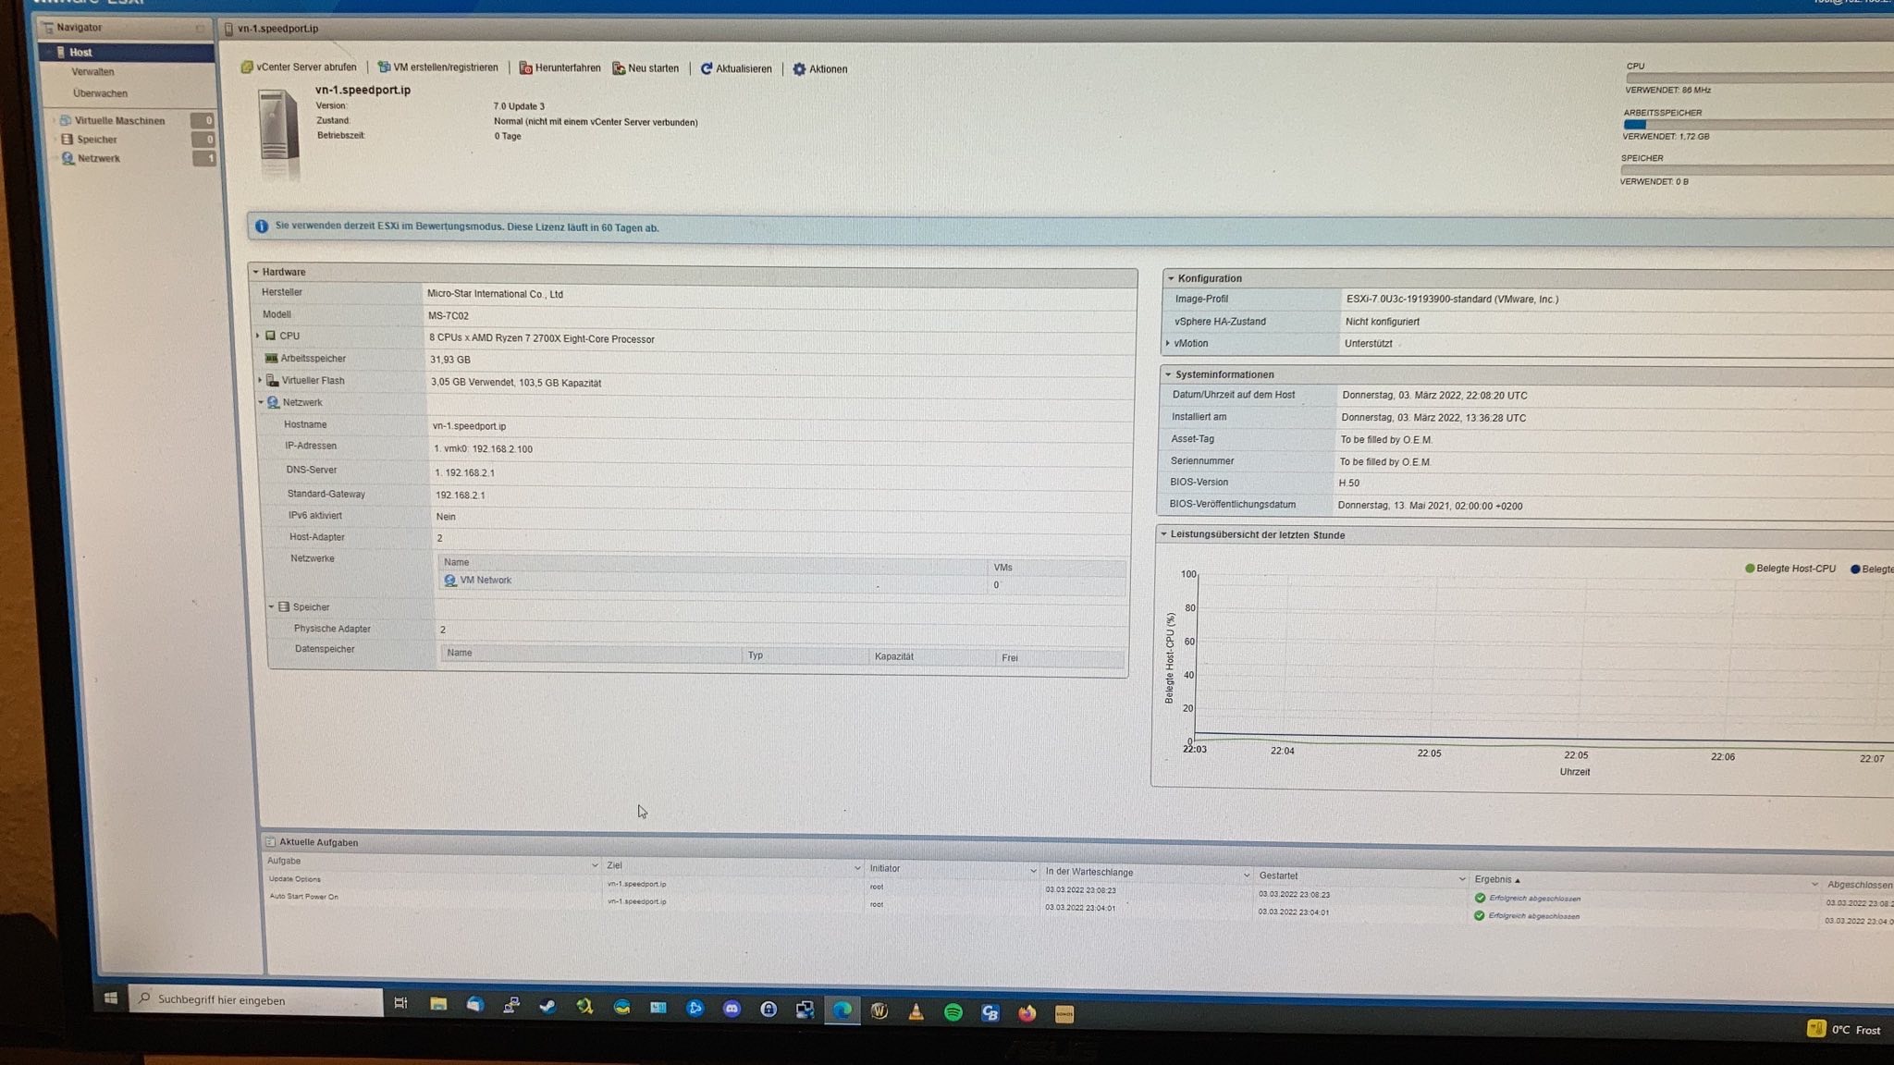Expand the CPU row in Hardware

point(258,336)
